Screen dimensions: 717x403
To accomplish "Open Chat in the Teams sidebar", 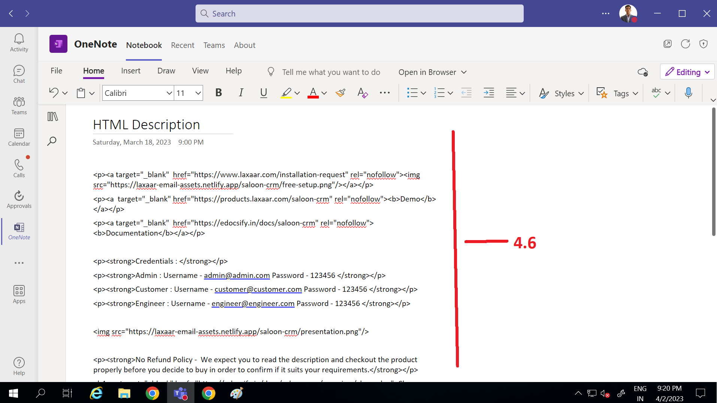I will tap(19, 74).
